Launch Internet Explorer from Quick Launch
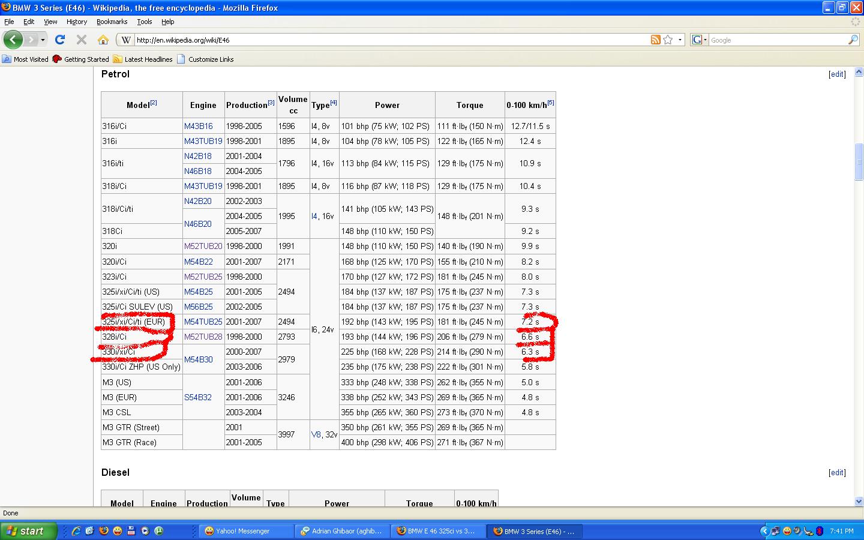 (76, 531)
